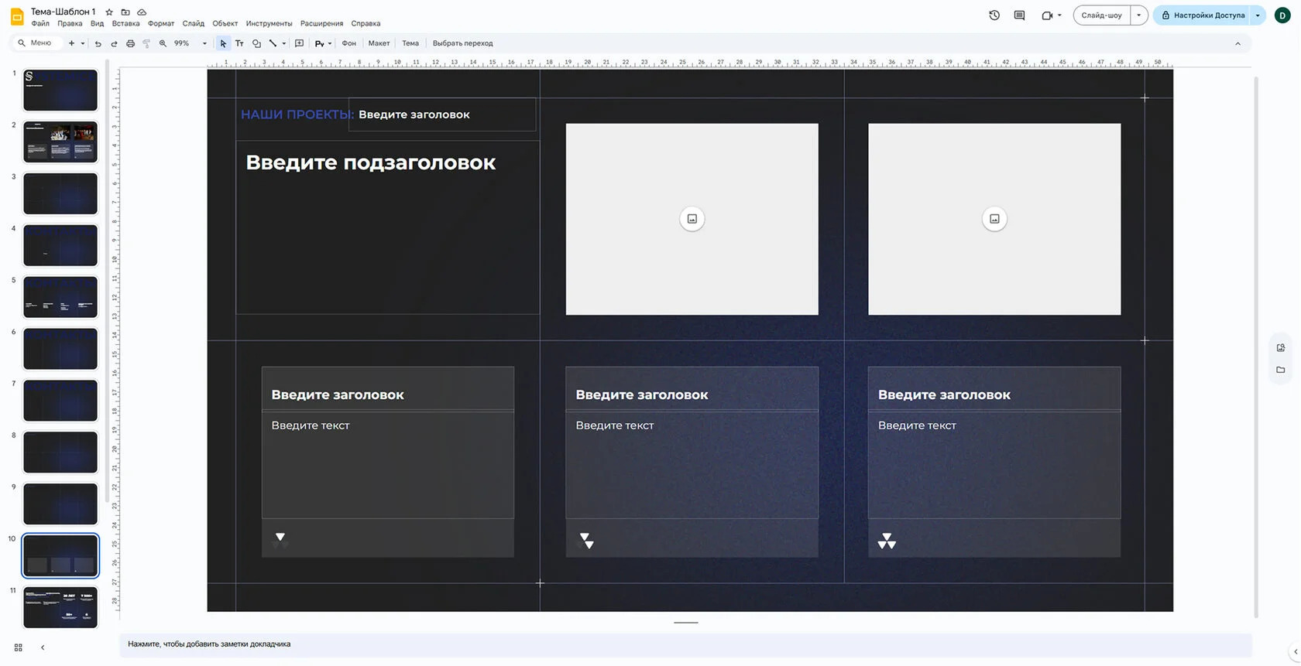The width and height of the screenshot is (1301, 666).
Task: Select slide 5 thumbnail
Action: [x=60, y=297]
